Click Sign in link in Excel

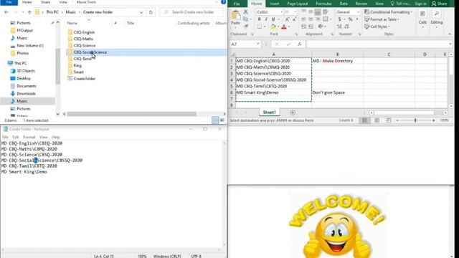tap(420, 4)
